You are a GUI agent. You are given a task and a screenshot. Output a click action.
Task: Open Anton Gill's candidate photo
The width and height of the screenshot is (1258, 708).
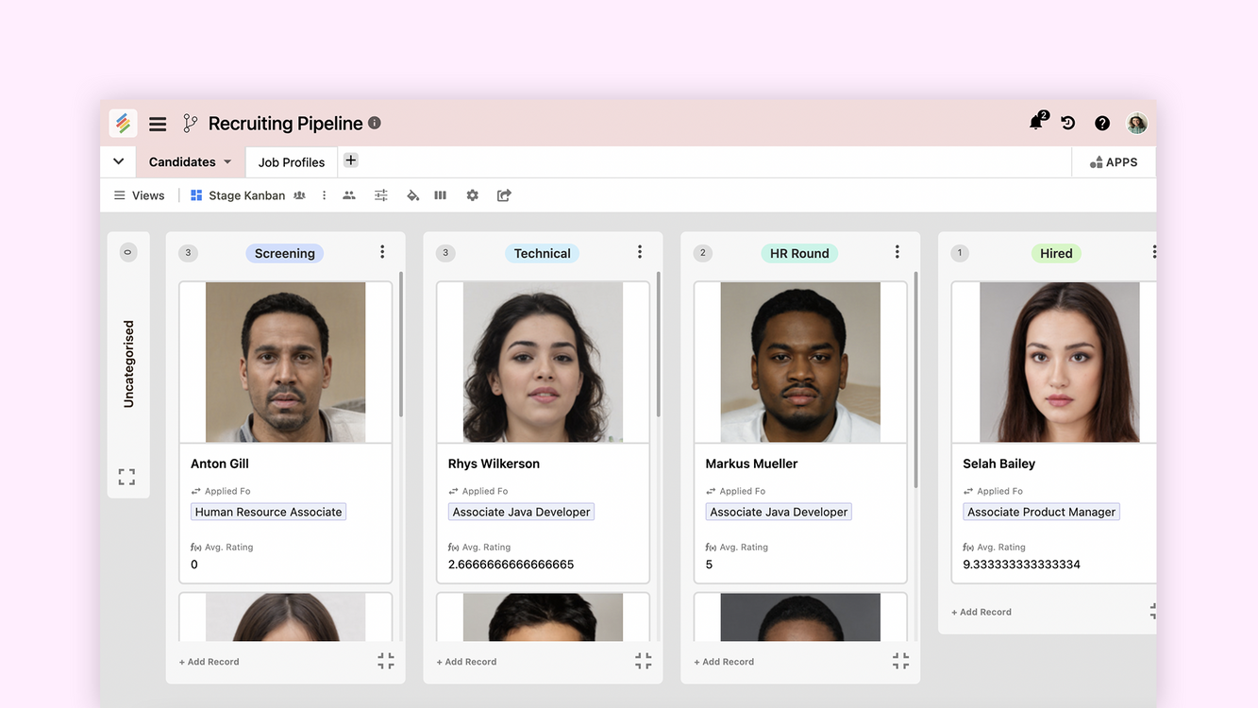285,362
